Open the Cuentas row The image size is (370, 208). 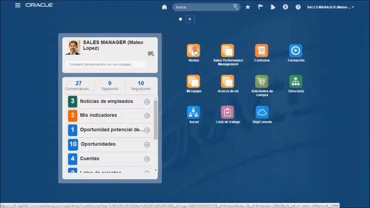click(x=110, y=159)
